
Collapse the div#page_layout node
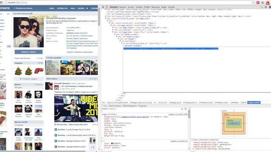[x=111, y=25]
